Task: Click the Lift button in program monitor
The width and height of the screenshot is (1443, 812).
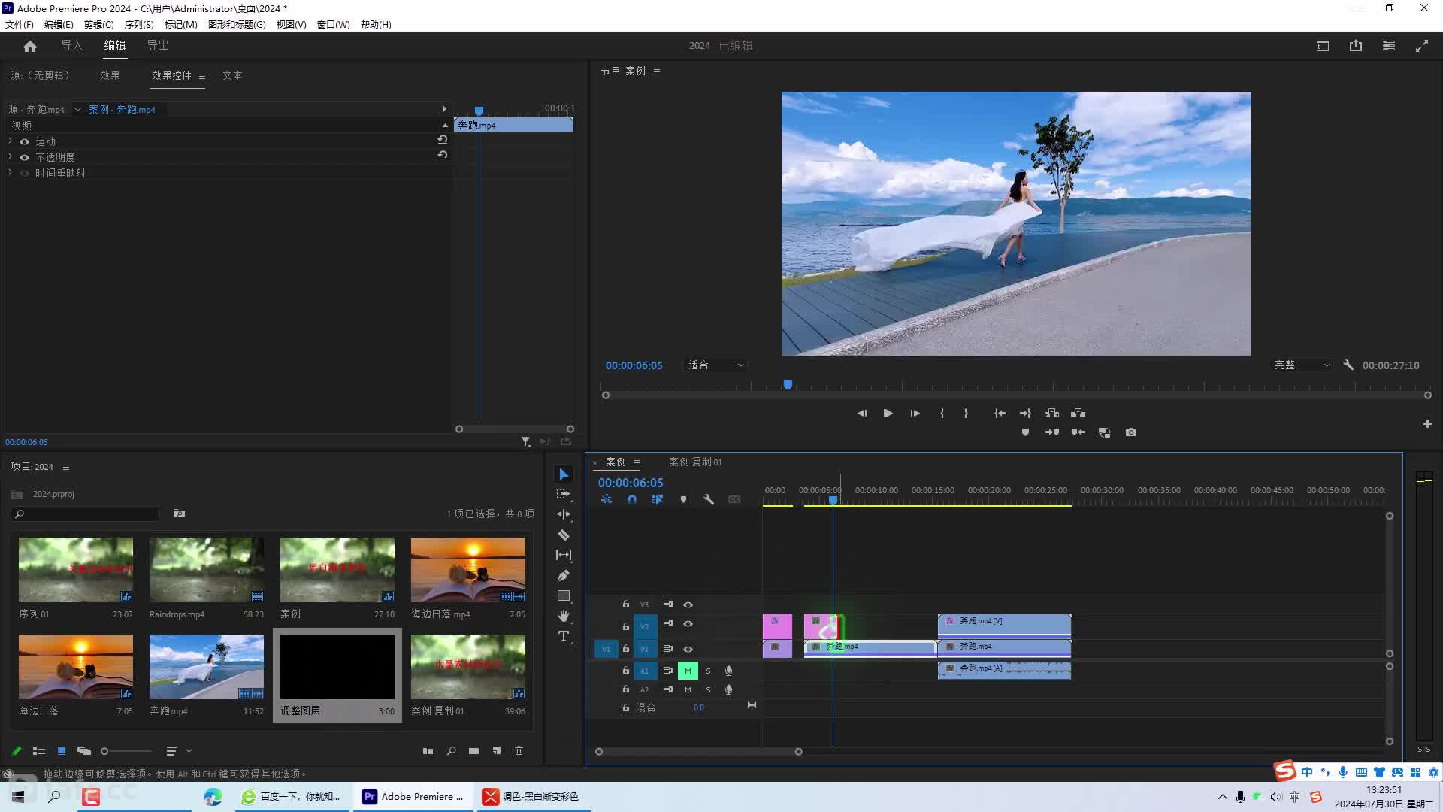Action: point(1051,413)
